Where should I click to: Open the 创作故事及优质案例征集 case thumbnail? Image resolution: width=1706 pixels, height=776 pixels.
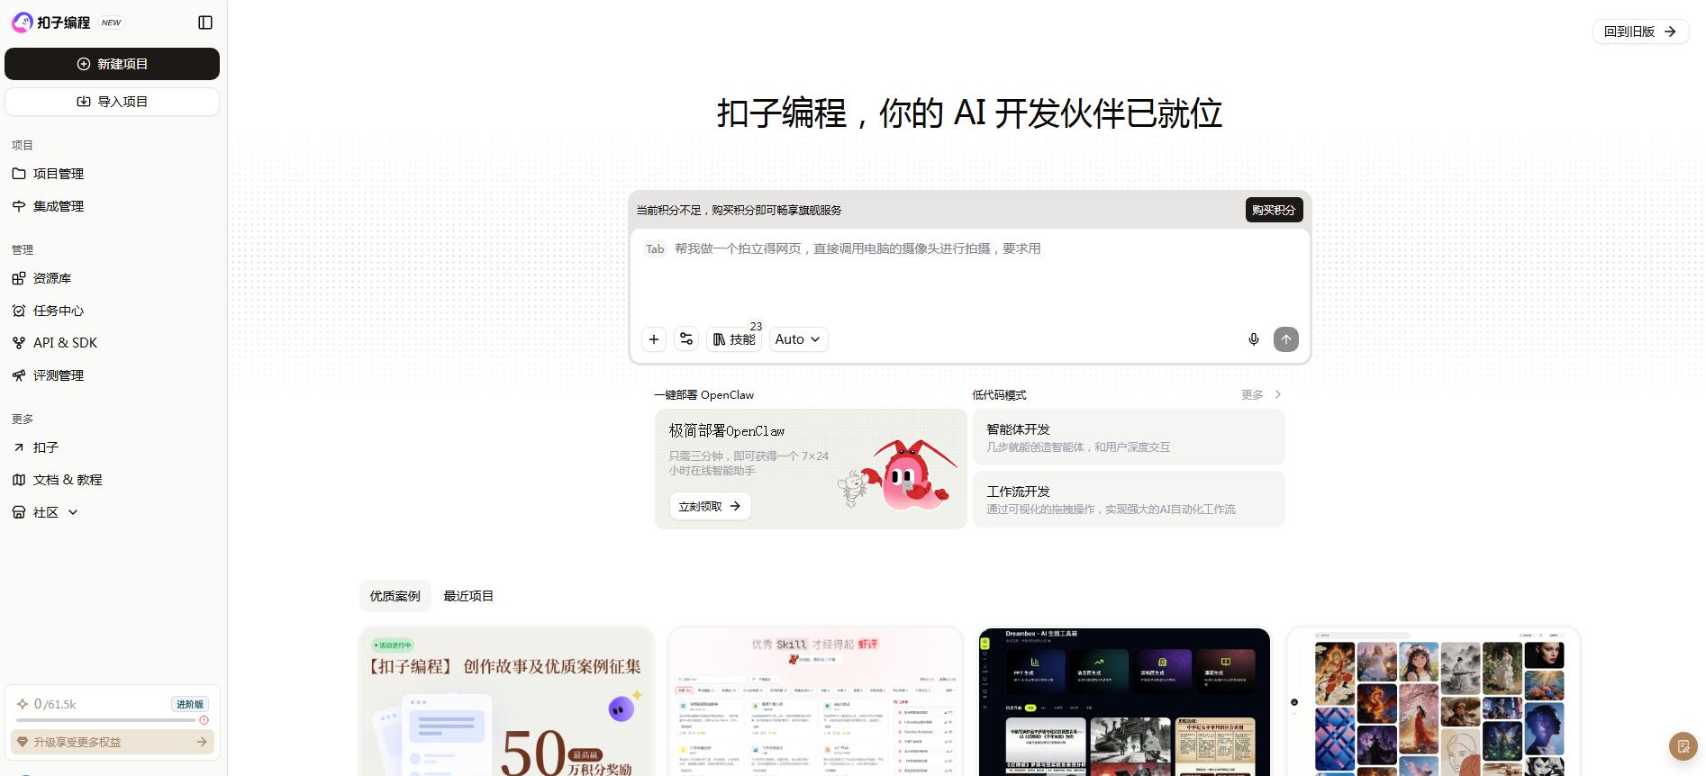tap(506, 702)
